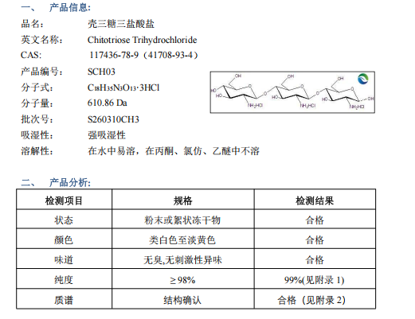The height and width of the screenshot is (319, 415).
Task: Click label '溶解性:'
Action: pyautogui.click(x=37, y=151)
